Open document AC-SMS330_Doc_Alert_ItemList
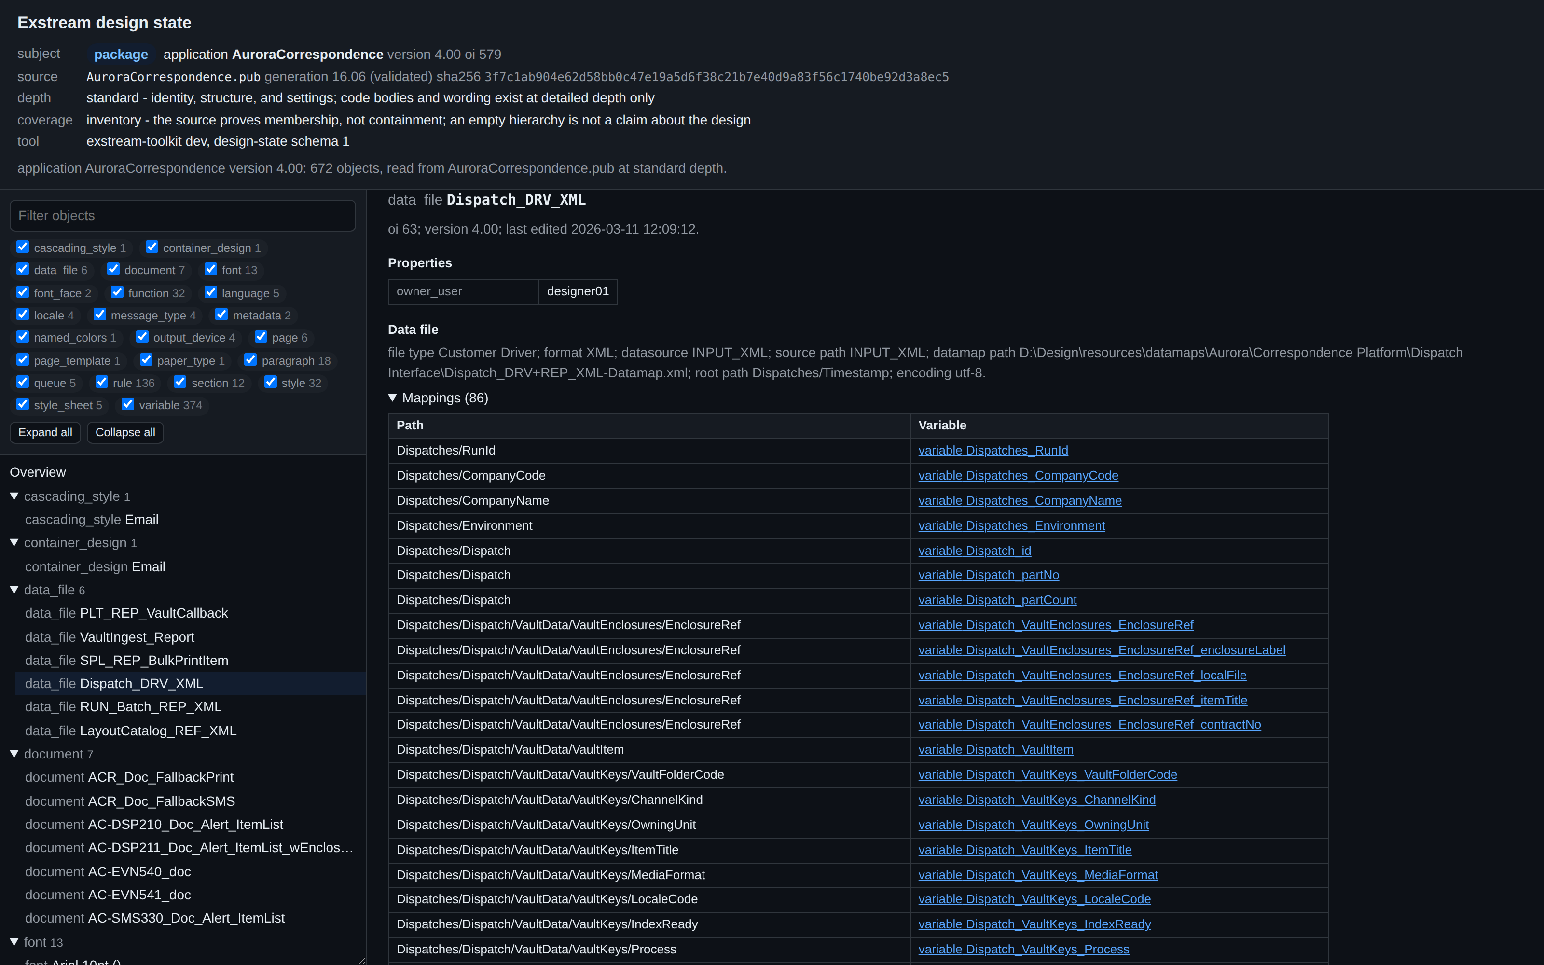The width and height of the screenshot is (1544, 965). (155, 918)
